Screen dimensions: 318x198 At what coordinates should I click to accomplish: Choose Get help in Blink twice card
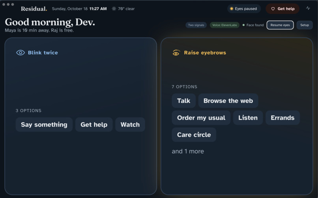coord(94,124)
